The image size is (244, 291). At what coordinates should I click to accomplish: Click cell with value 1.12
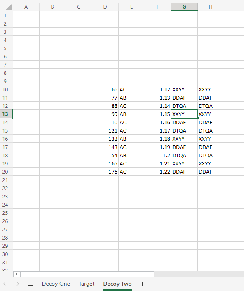[x=158, y=89]
